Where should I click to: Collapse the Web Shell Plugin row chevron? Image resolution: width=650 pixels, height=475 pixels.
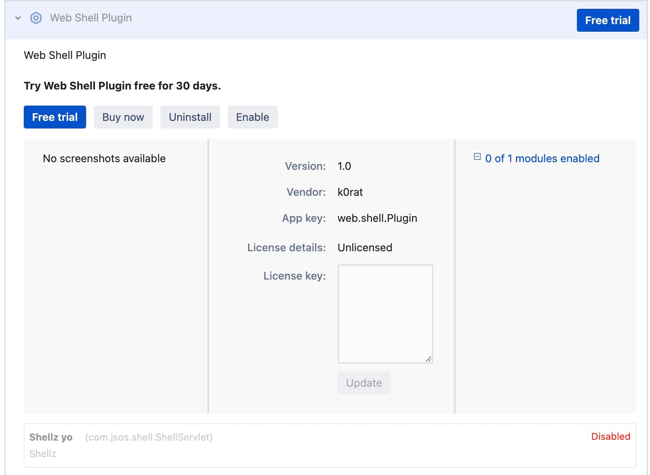pyautogui.click(x=18, y=18)
